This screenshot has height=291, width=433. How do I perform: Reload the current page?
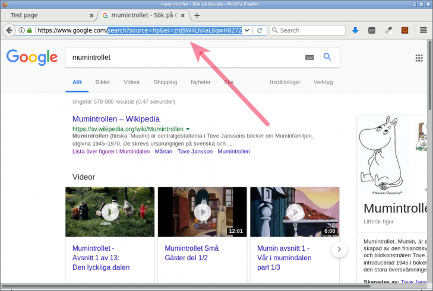[260, 30]
